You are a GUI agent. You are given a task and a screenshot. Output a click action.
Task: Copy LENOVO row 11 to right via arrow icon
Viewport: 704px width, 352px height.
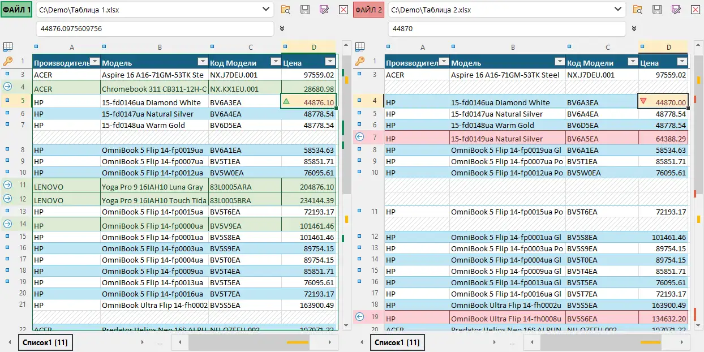point(8,185)
